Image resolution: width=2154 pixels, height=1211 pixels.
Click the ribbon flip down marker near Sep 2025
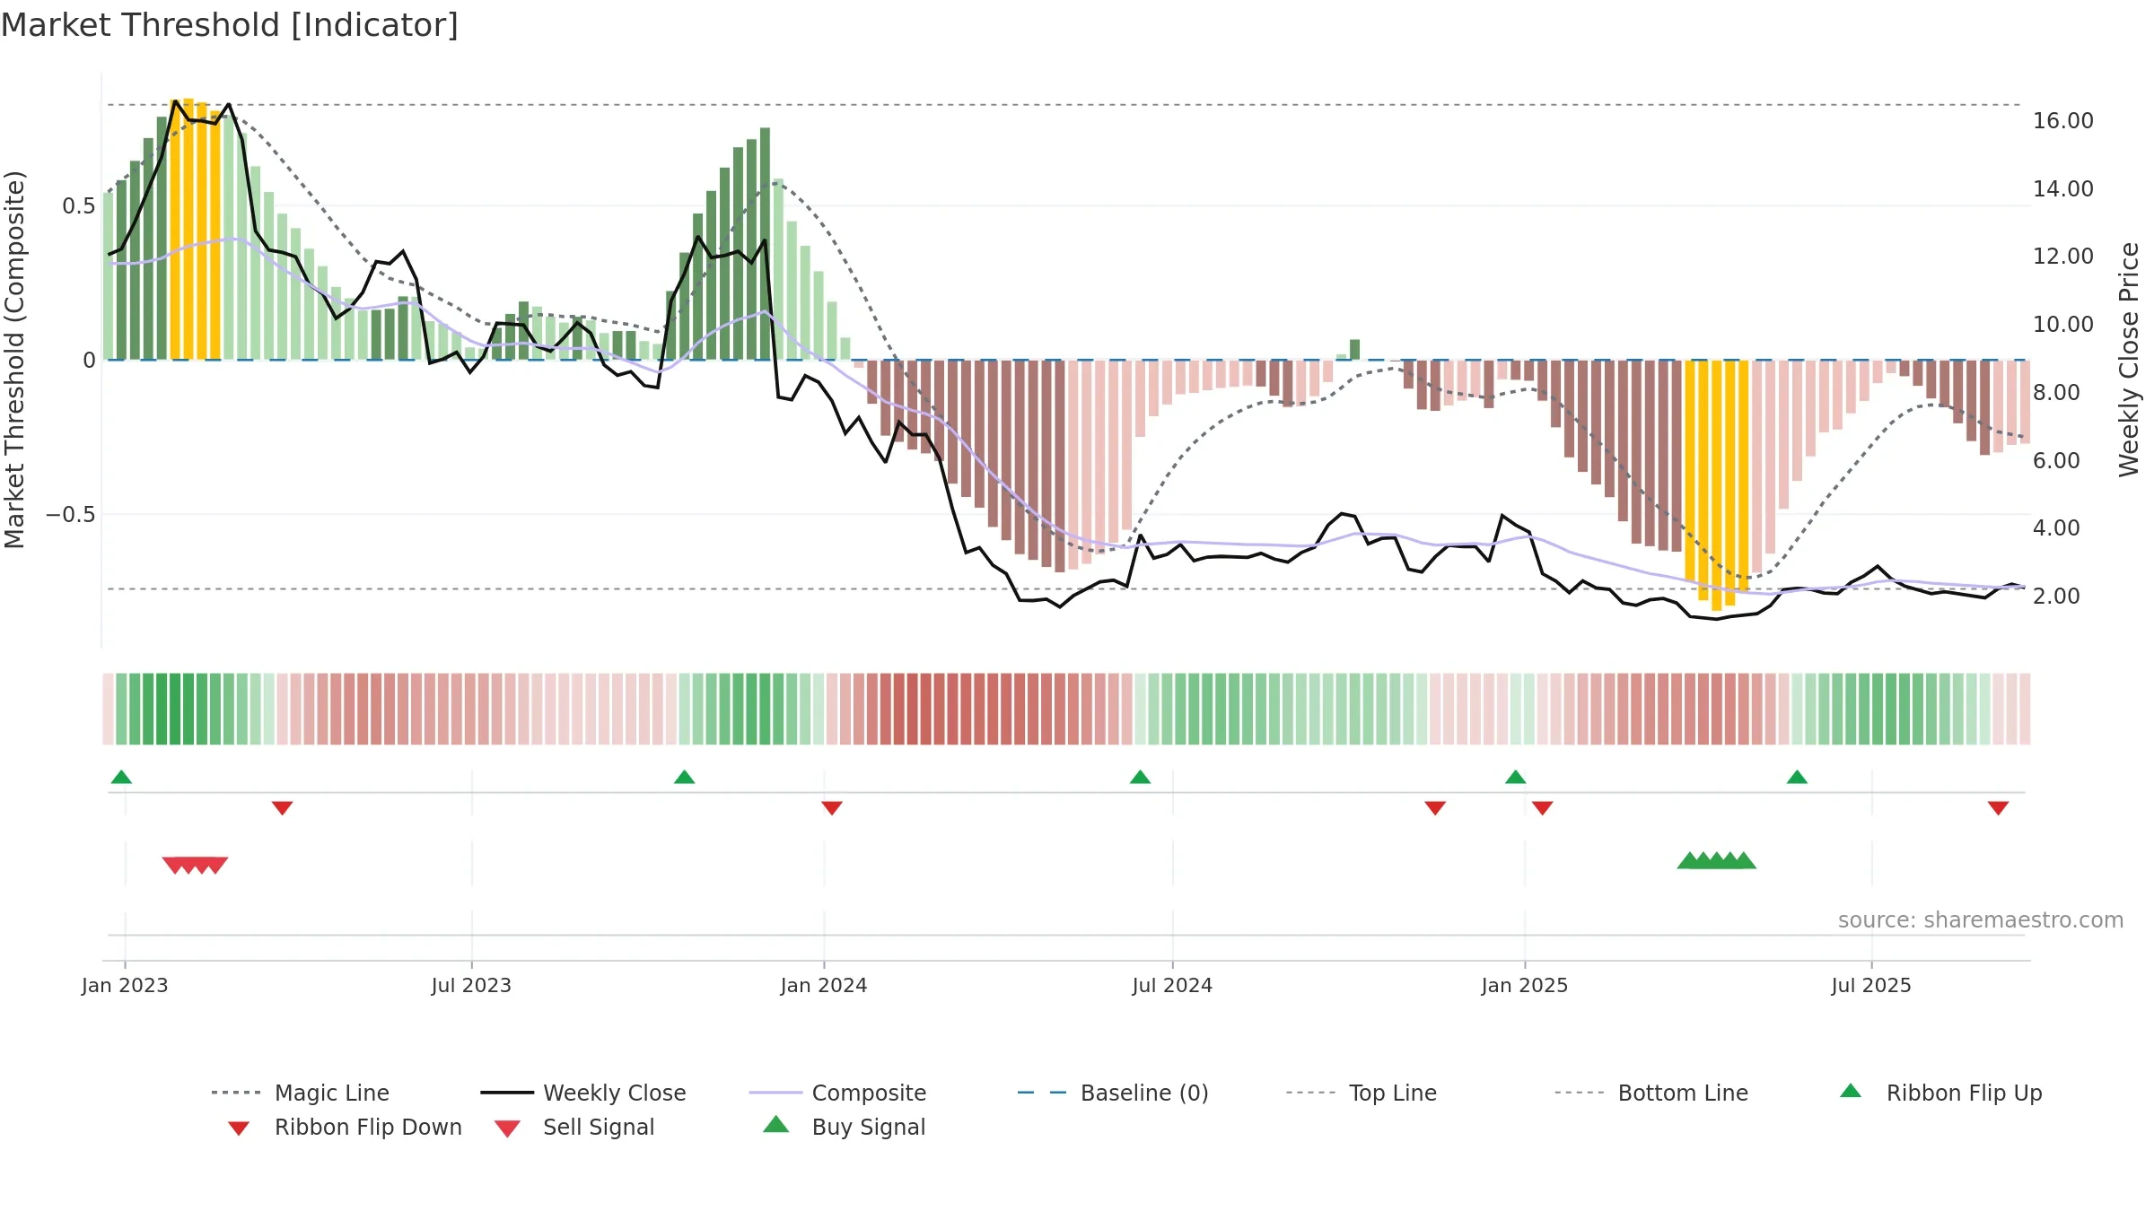click(1998, 808)
